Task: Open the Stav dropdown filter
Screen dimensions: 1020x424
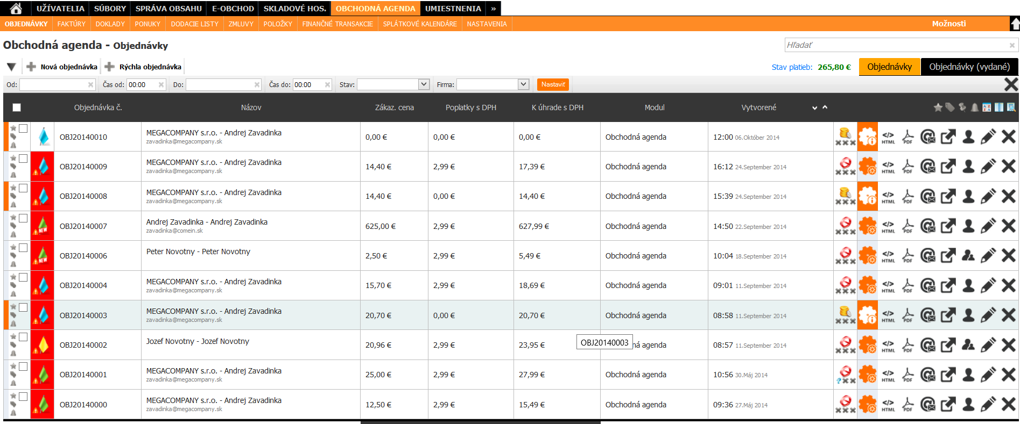Action: click(424, 84)
